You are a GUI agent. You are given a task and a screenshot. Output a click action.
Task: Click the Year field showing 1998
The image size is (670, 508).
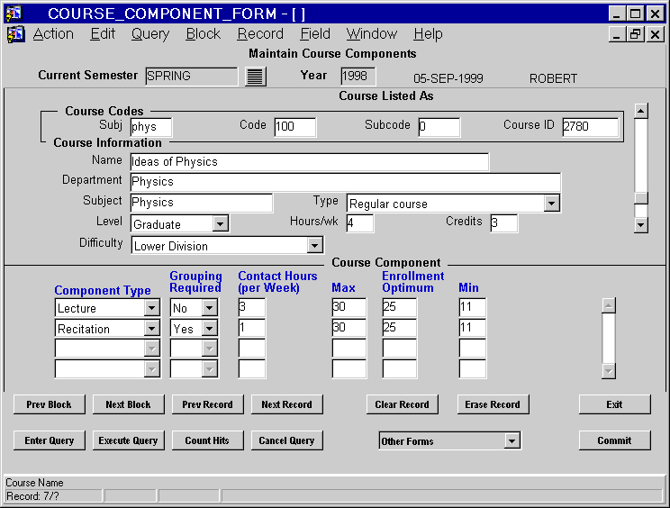(x=358, y=76)
